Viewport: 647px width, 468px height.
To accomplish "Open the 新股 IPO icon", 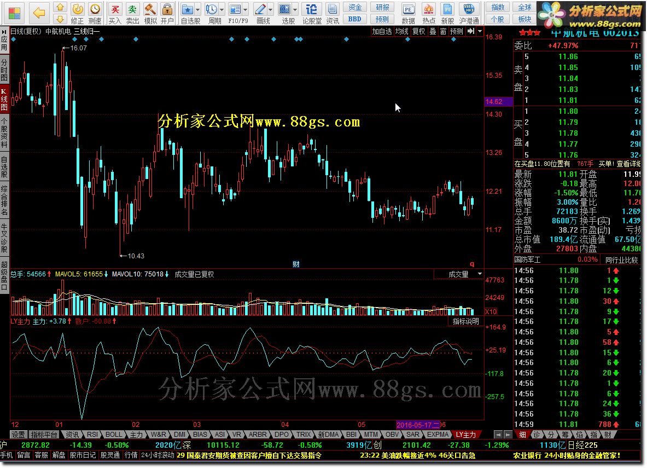I will (x=447, y=13).
